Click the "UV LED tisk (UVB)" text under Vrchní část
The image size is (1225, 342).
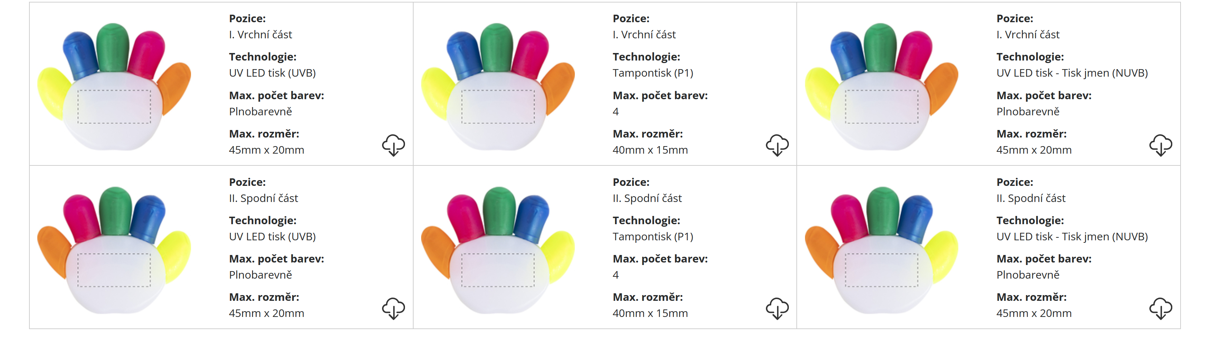272,73
